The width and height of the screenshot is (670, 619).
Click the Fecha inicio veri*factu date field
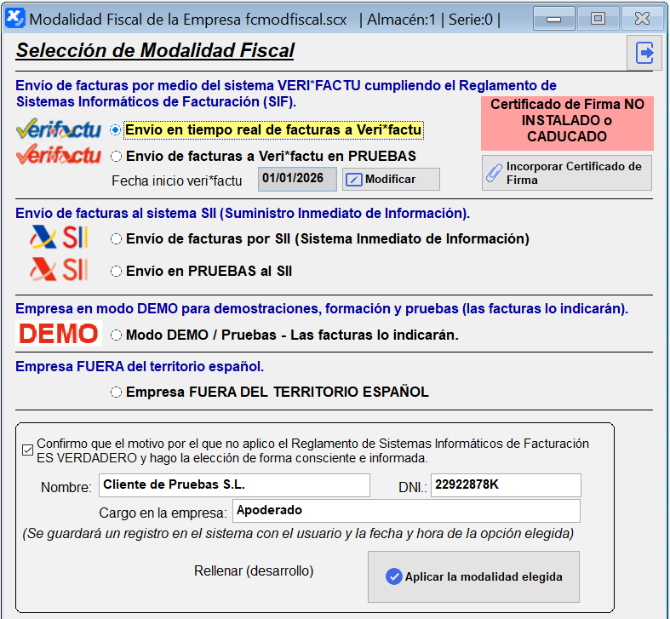click(297, 179)
